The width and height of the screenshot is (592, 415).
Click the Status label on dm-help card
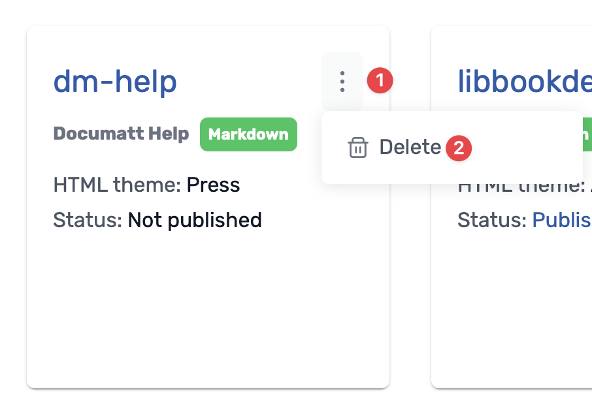88,220
